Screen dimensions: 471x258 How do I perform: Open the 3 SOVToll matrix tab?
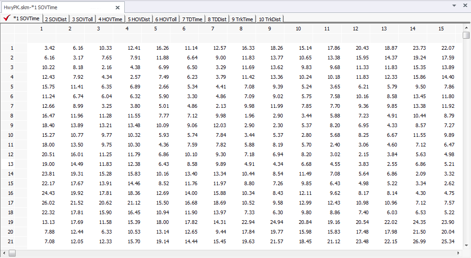click(x=82, y=19)
